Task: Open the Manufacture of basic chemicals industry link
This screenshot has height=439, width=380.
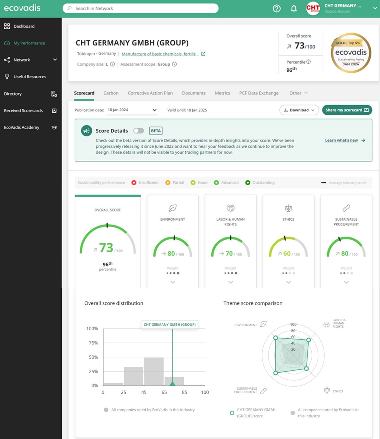Action: [x=160, y=54]
